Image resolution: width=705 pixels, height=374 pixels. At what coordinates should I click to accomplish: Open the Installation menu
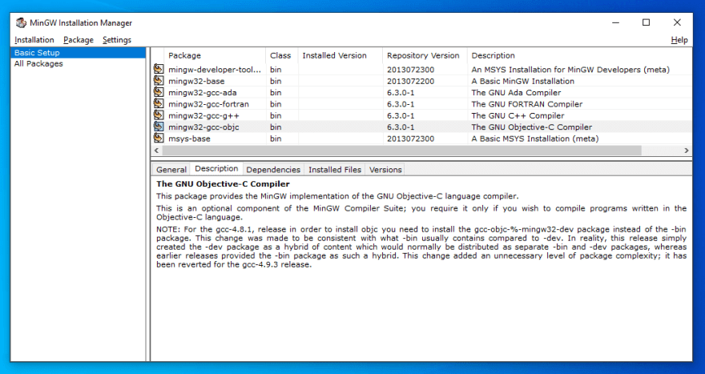(x=34, y=40)
